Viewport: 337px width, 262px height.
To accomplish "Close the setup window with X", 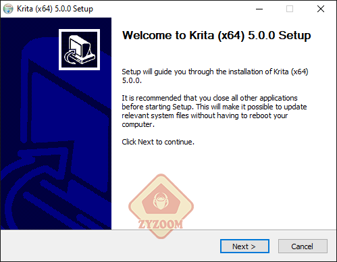I will 321,9.
